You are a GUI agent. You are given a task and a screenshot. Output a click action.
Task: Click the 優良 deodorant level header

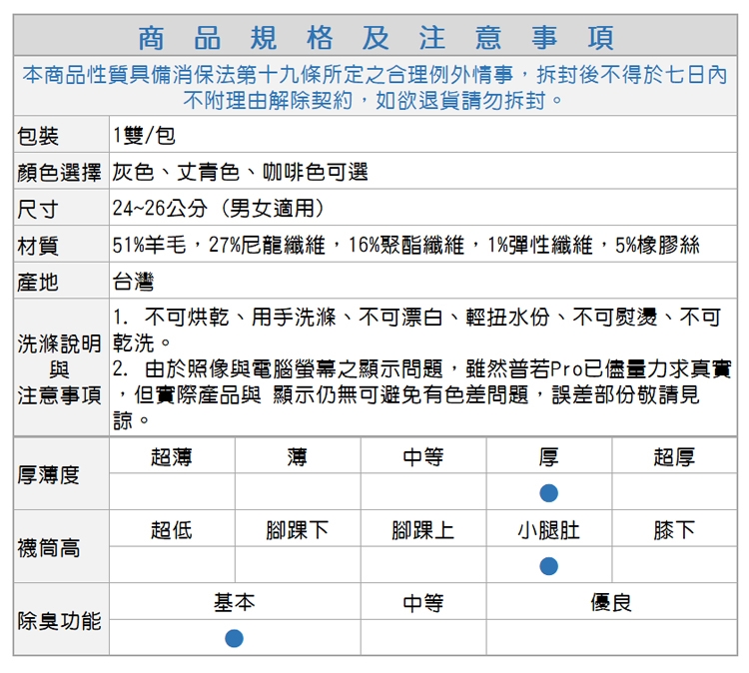point(611,603)
